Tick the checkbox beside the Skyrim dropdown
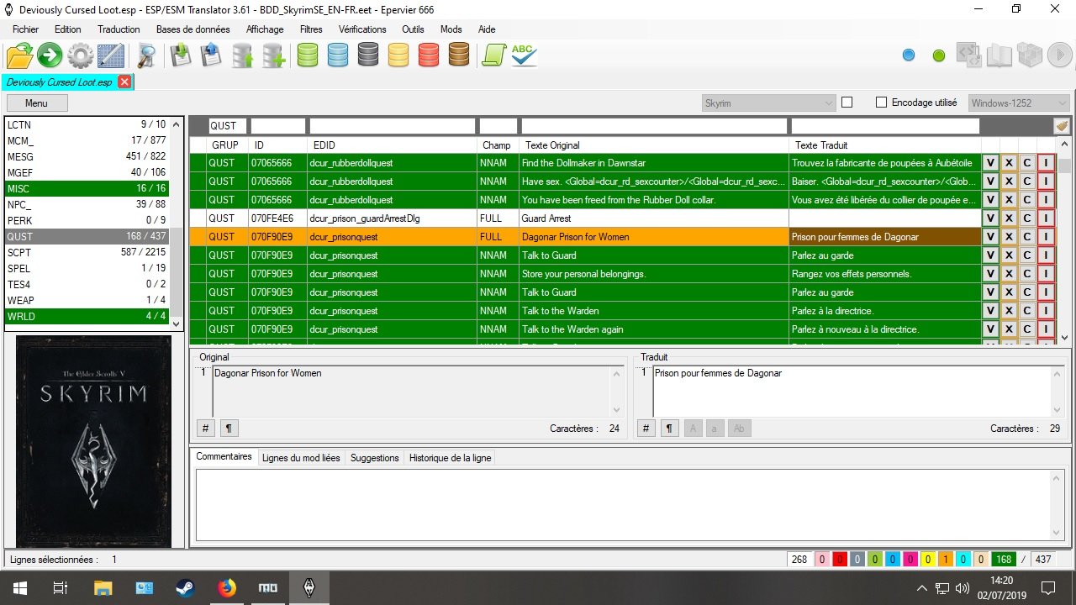The height and width of the screenshot is (605, 1076). [847, 103]
